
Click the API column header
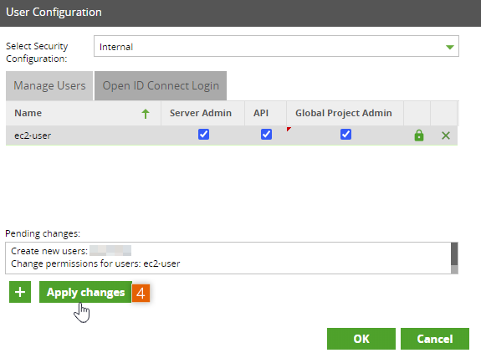click(x=265, y=113)
